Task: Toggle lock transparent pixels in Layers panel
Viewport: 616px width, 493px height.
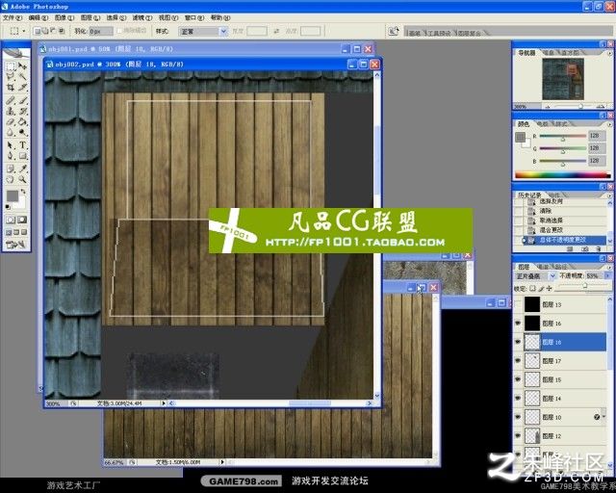Action: [532, 289]
